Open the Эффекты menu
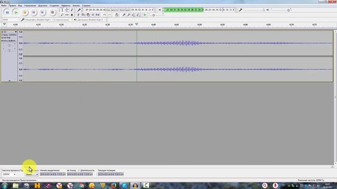337x189 pixels. tap(66, 6)
